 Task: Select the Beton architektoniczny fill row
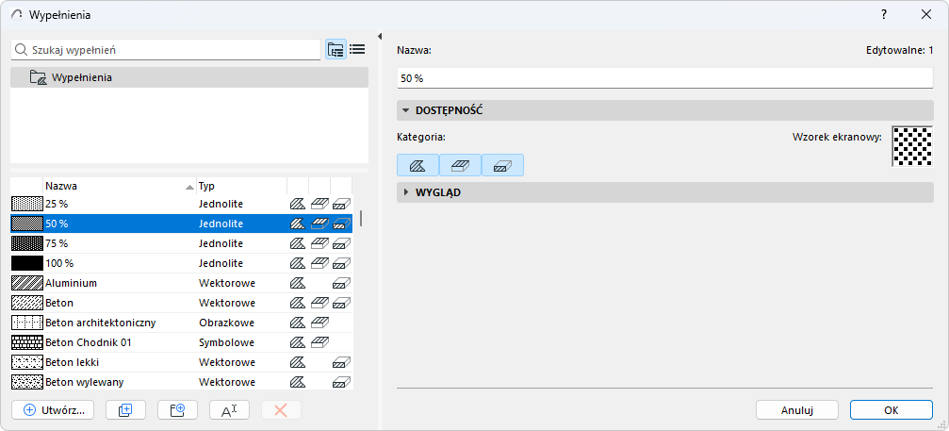point(182,323)
